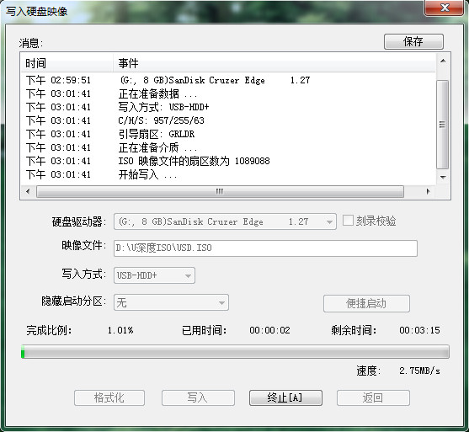The width and height of the screenshot is (469, 432).
Task: Click the right arrow of the horizontal scrollbar
Action: (429, 191)
